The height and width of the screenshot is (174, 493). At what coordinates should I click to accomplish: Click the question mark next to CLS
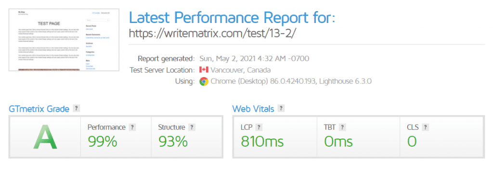[x=426, y=128]
